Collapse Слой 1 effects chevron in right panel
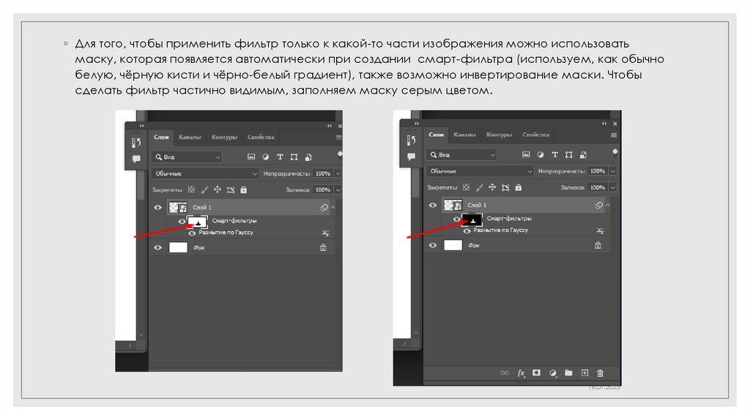The width and height of the screenshot is (750, 420). (608, 205)
